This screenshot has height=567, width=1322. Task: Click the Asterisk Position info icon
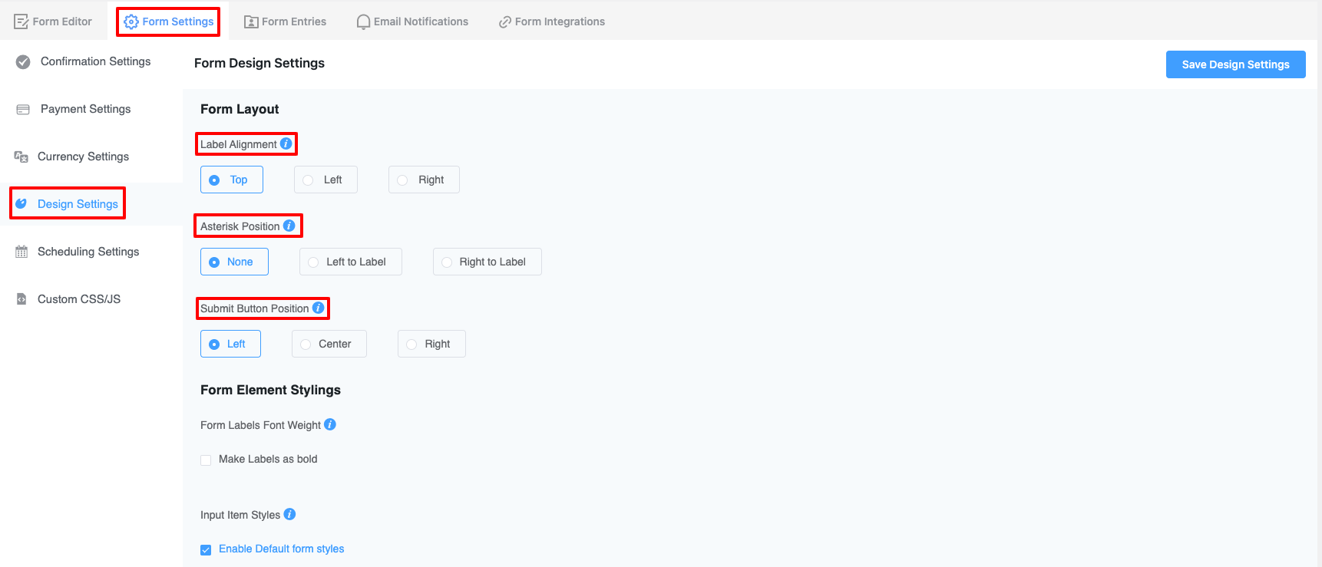coord(289,226)
